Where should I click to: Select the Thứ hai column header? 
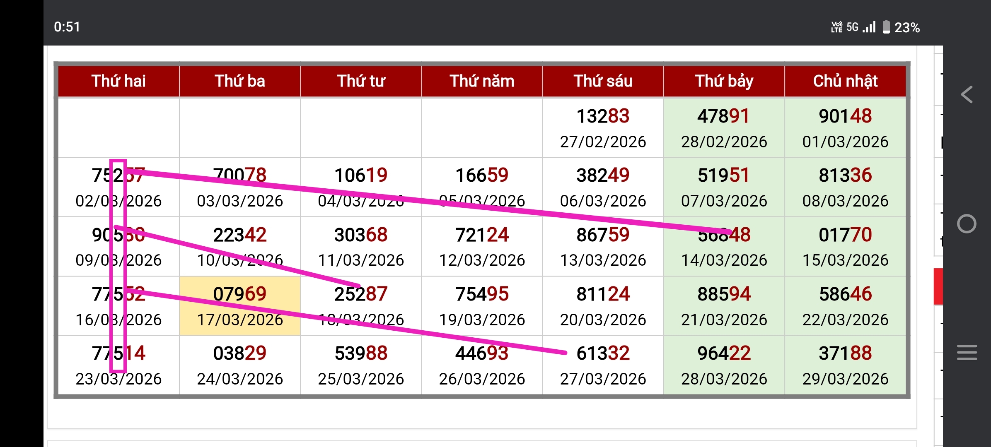(118, 81)
